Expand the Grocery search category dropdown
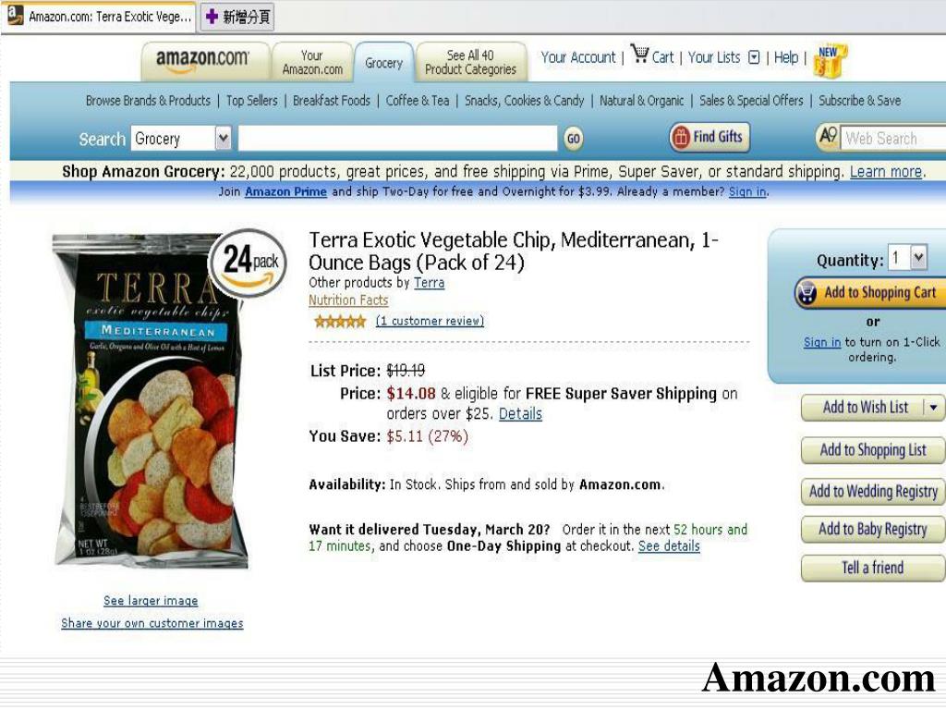The height and width of the screenshot is (710, 946). [x=224, y=139]
